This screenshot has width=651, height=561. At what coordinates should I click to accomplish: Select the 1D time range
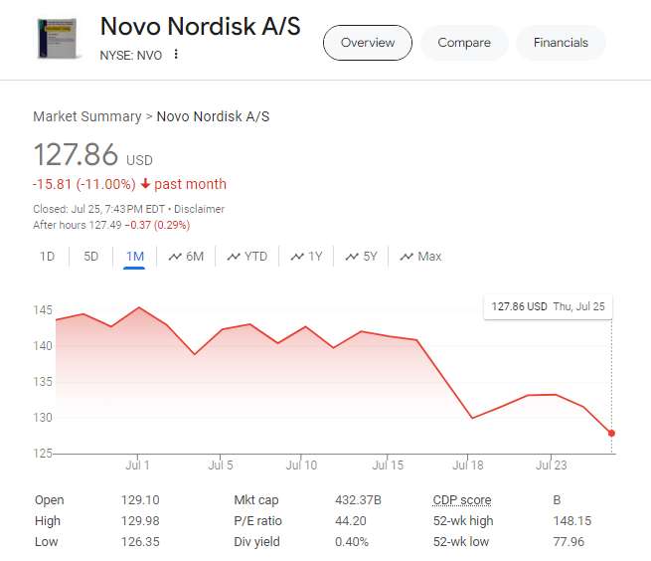click(x=47, y=257)
